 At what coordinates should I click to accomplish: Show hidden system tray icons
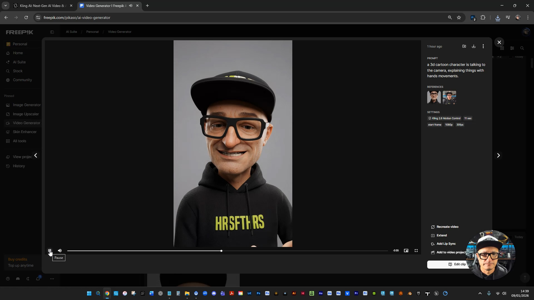480,293
